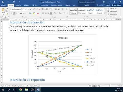This screenshot has height=92, width=123.
Task: Click the Read Mode view icon in status bar
Action: pyautogui.click(x=90, y=86)
